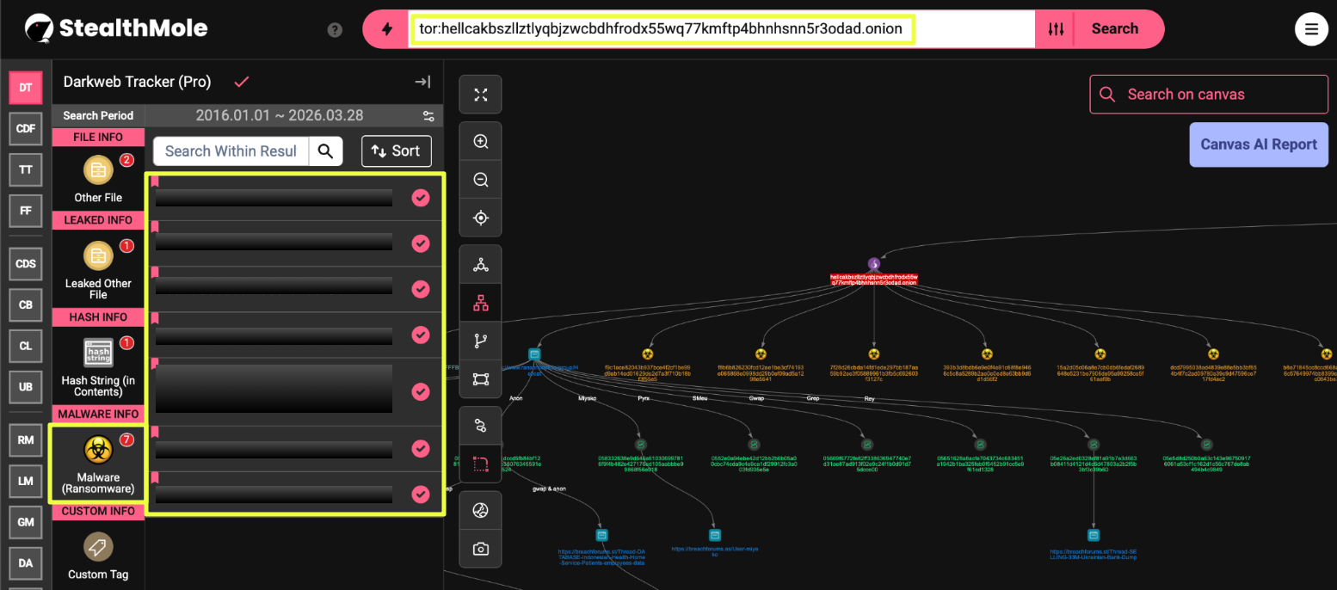The image size is (1337, 590).
Task: Take canvas snapshot with camera icon
Action: point(481,549)
